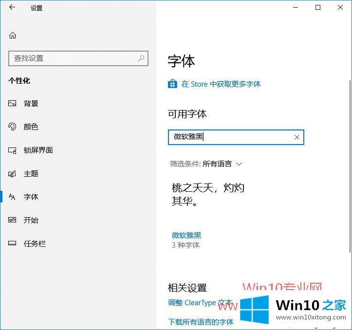Viewport: 352px width, 330px height.
Task: Click the font search box containing 微软雅黑
Action: [x=236, y=137]
